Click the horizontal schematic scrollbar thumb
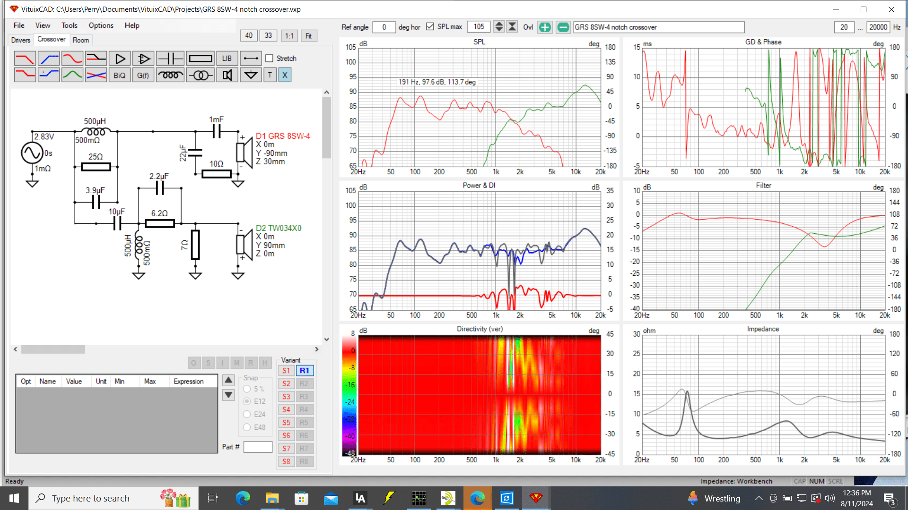The image size is (908, 510). pos(53,349)
